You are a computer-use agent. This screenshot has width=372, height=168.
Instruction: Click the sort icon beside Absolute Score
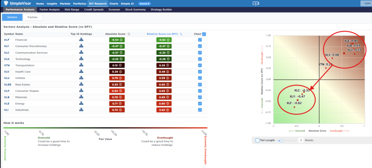(x=129, y=34)
